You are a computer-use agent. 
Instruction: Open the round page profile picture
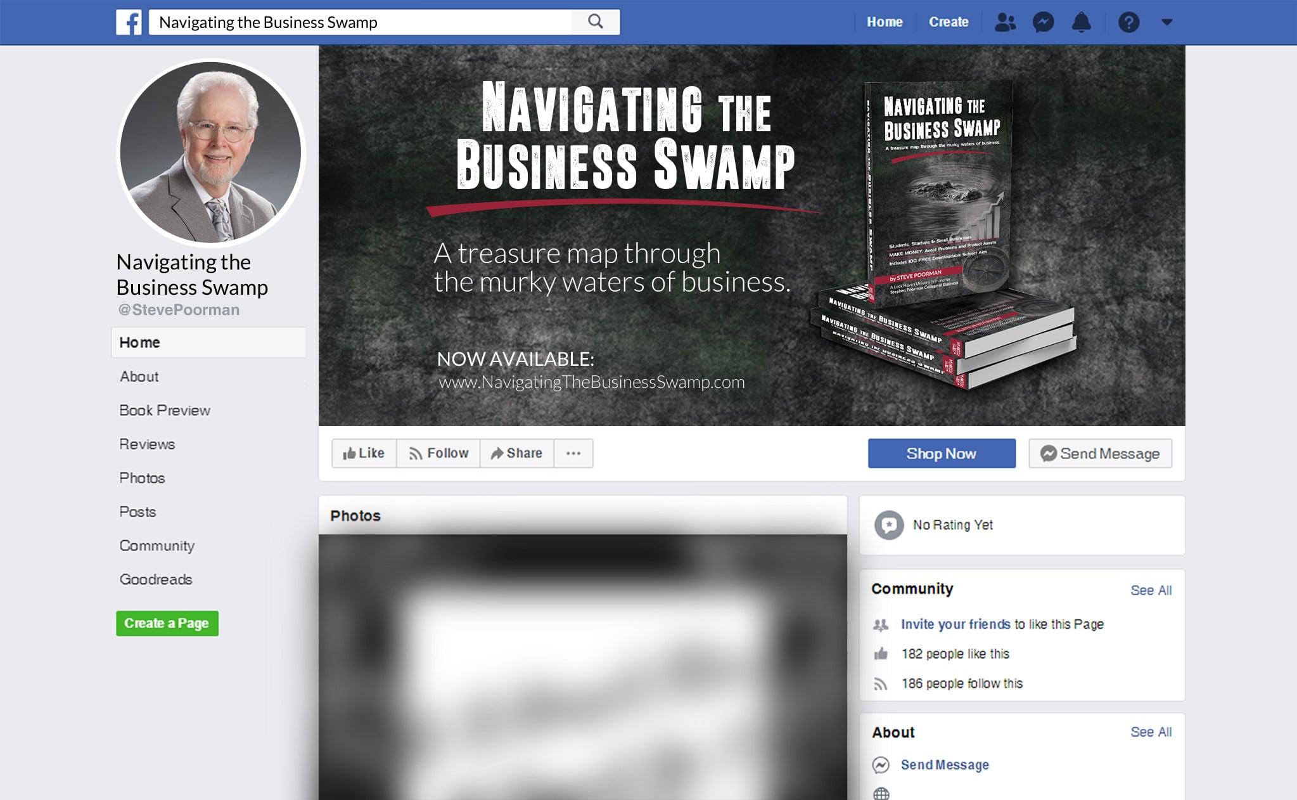(211, 152)
